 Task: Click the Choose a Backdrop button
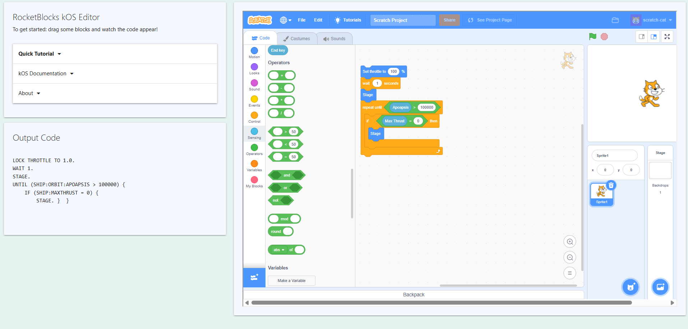pos(660,287)
